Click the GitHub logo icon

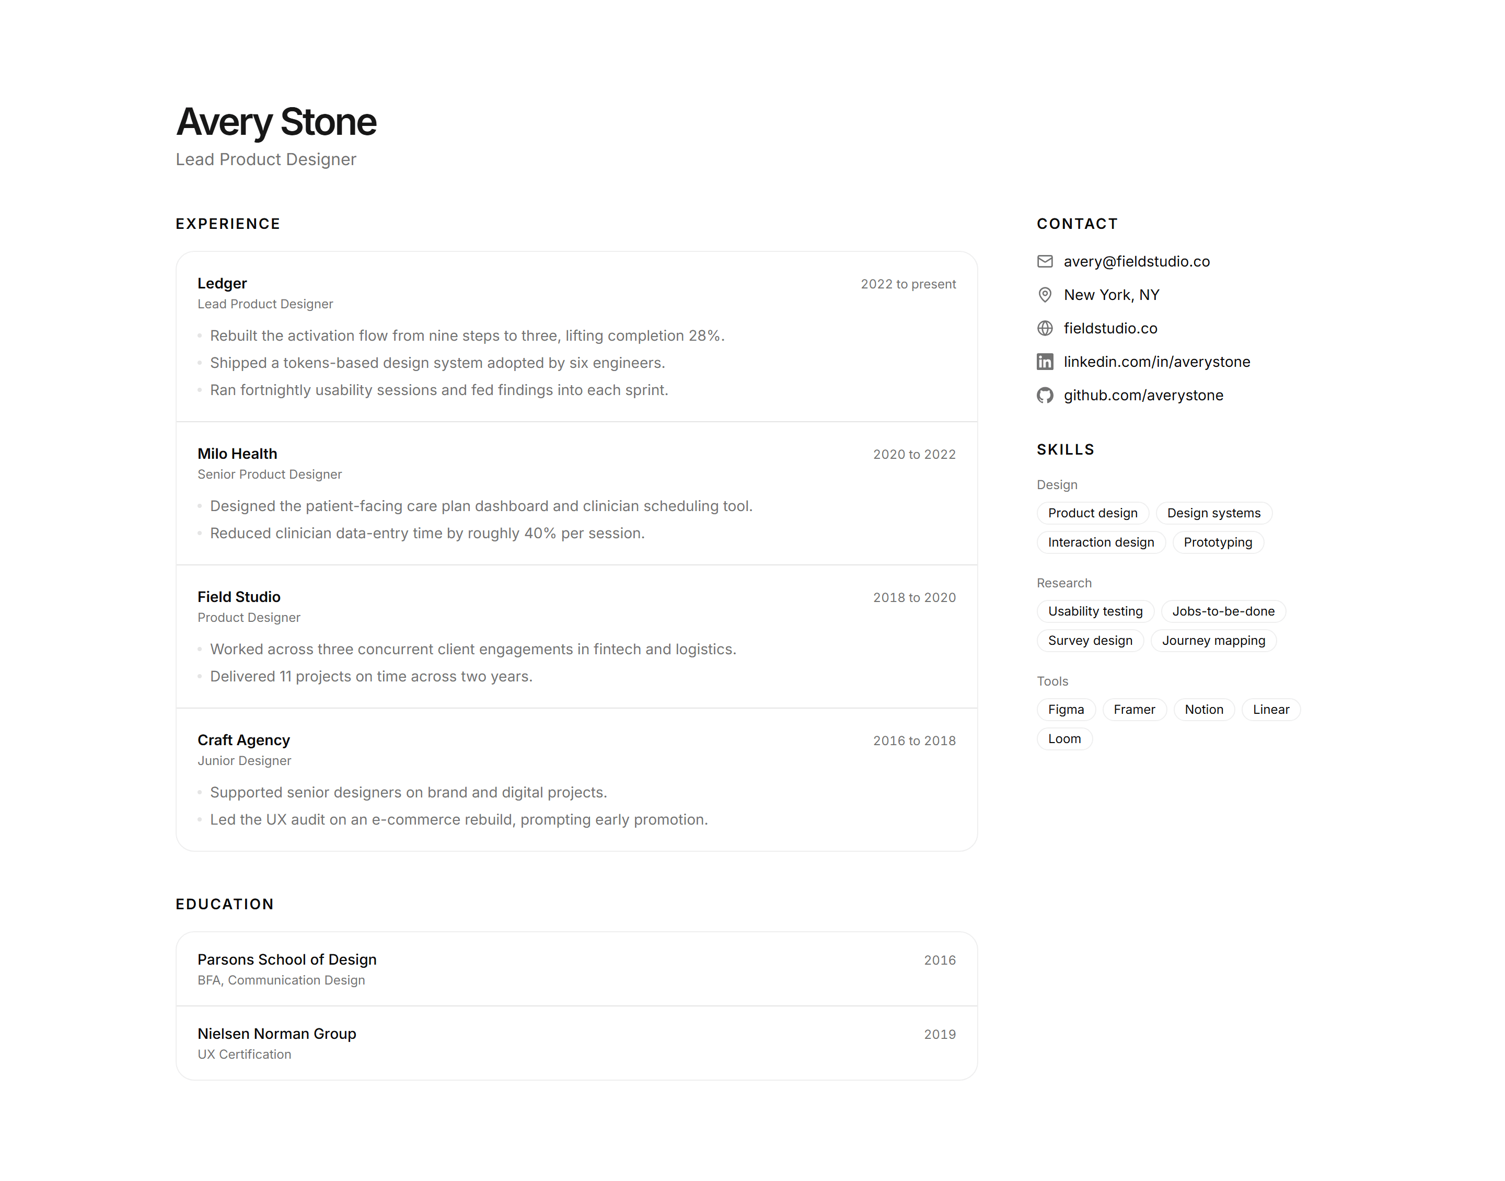tap(1045, 395)
